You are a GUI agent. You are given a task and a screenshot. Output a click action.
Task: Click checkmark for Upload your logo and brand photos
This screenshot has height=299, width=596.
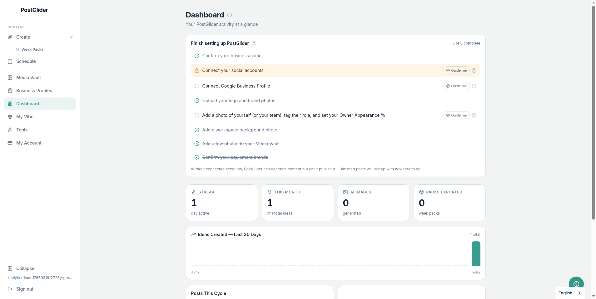click(197, 101)
